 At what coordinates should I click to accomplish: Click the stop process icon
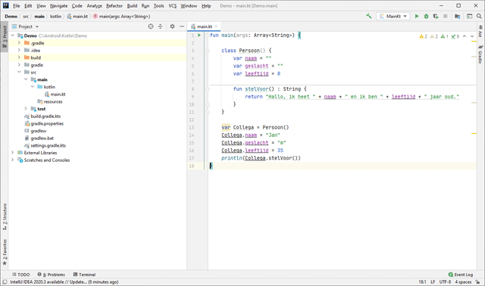(x=445, y=16)
